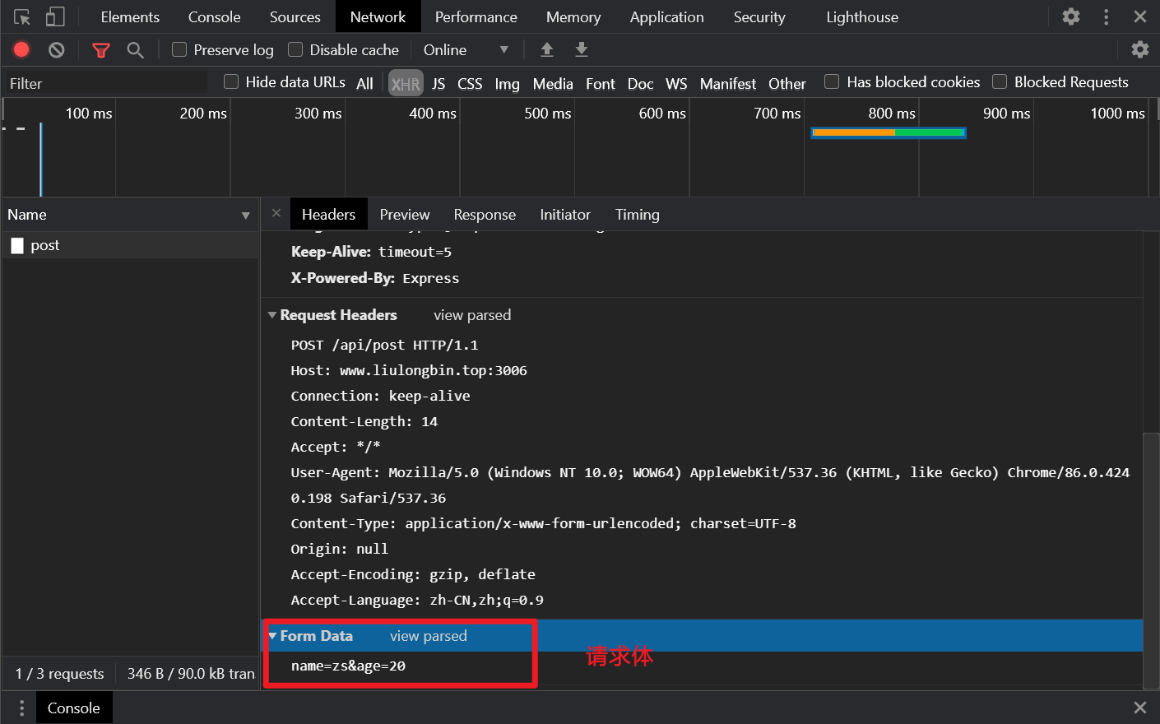Stop recording network log
1160x724 pixels.
[x=21, y=50]
